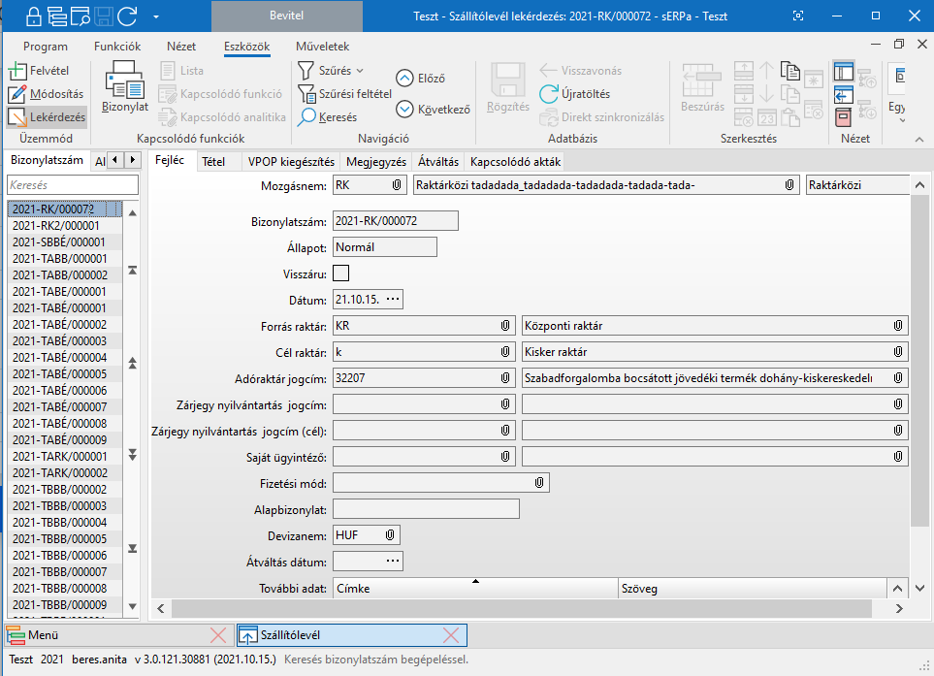Switch to the Tétel tab
Image resolution: width=934 pixels, height=676 pixels.
(x=213, y=162)
